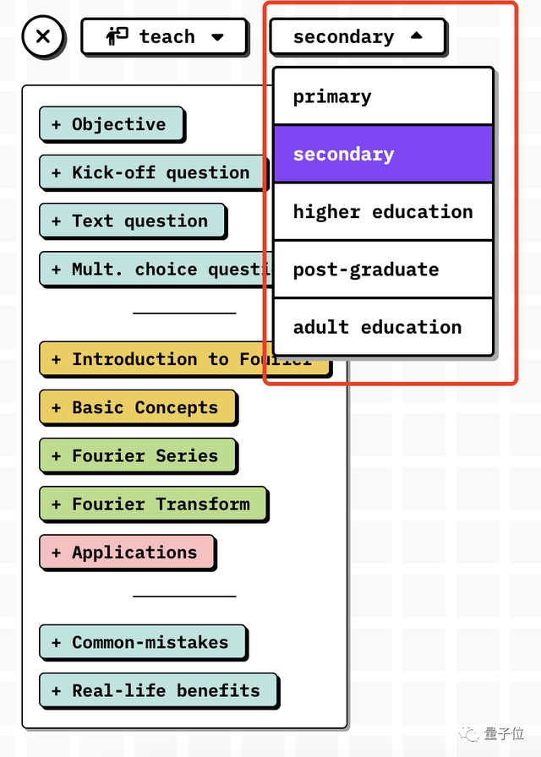
Task: Add the Real-life benefits block
Action: [x=157, y=690]
